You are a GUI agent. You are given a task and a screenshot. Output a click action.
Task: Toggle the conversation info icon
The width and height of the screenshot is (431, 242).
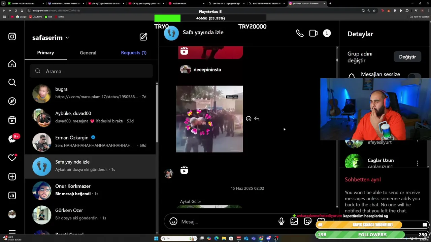coord(327,33)
